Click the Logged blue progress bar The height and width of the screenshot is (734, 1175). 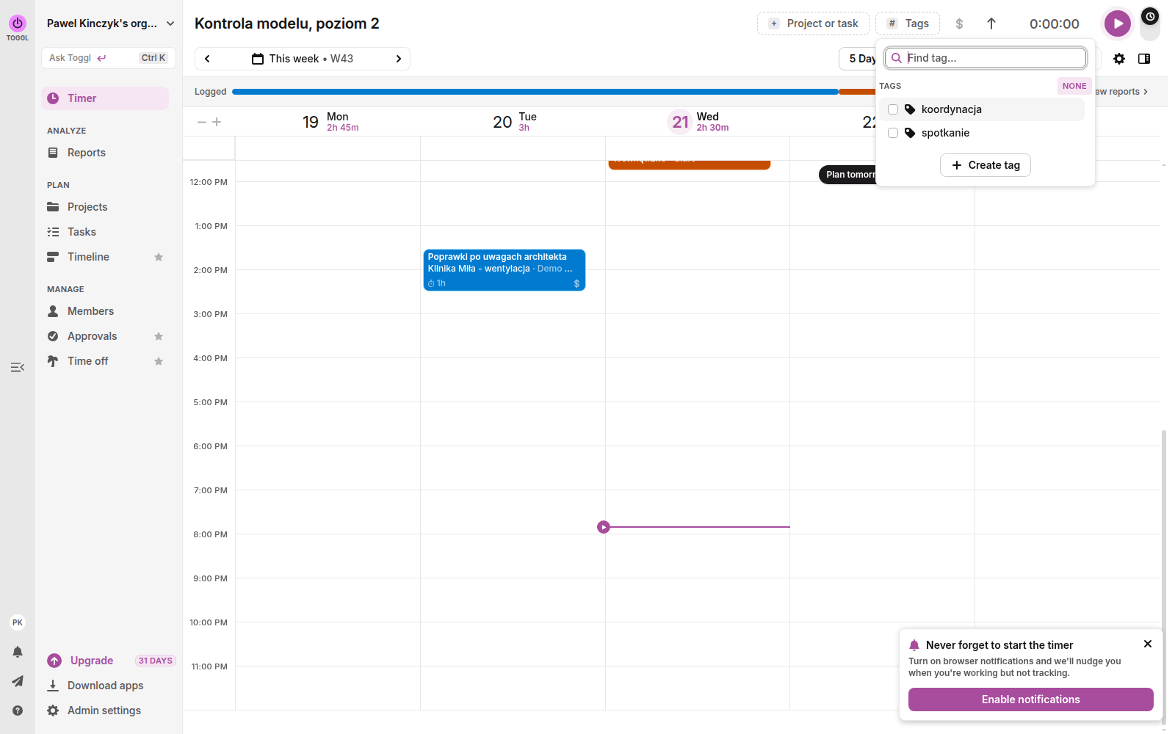pos(535,92)
